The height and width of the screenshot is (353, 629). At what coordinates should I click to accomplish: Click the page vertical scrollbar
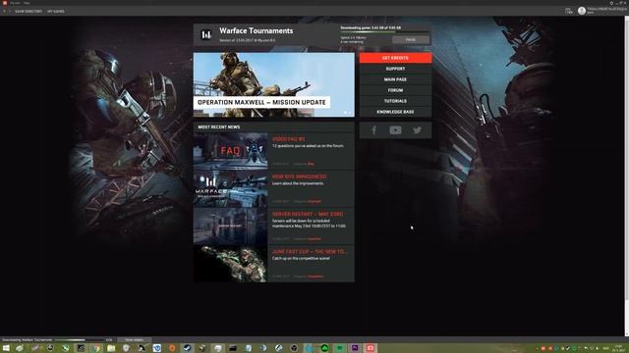click(627, 176)
